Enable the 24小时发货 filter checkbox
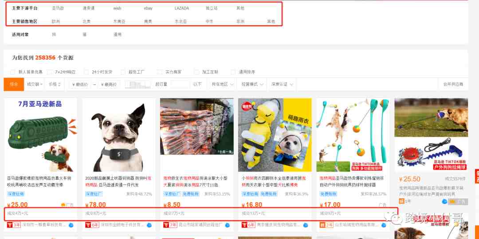Screen dimensions: 479x239 pyautogui.click(x=86, y=72)
